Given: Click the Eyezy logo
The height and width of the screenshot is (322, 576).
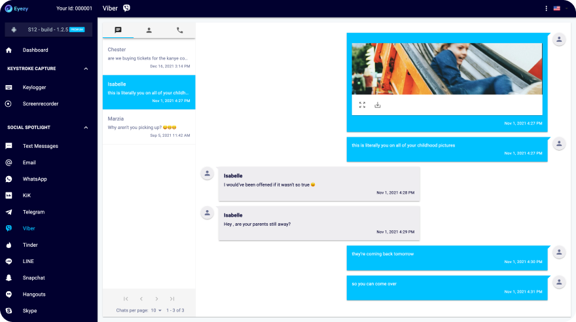Looking at the screenshot, I should coord(16,9).
